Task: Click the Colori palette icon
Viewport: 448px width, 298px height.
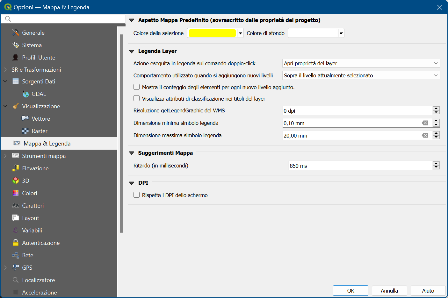Action: point(16,193)
